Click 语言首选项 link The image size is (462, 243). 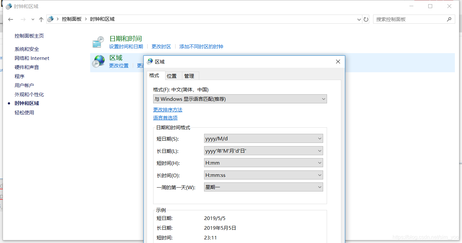[x=165, y=118]
